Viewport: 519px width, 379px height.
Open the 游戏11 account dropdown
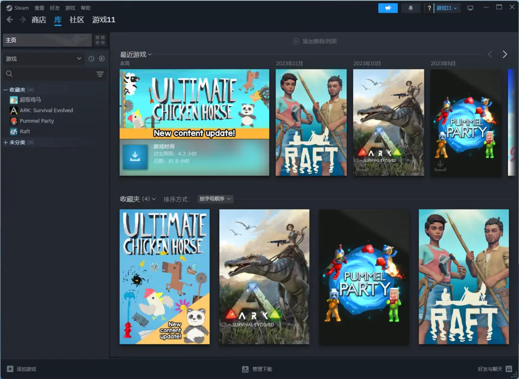pos(446,8)
